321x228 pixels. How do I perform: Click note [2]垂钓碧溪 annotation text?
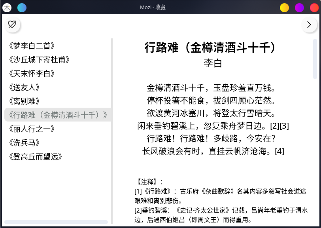(221, 215)
